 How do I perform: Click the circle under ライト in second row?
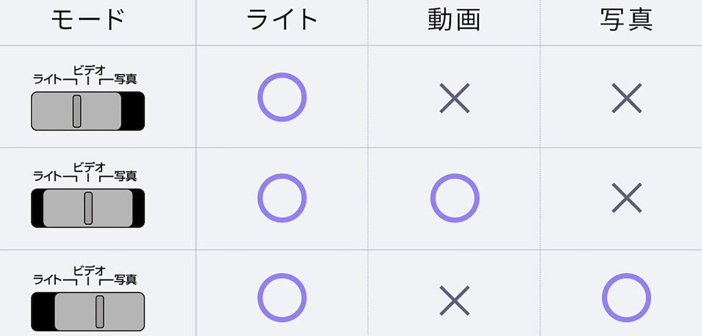click(x=282, y=198)
